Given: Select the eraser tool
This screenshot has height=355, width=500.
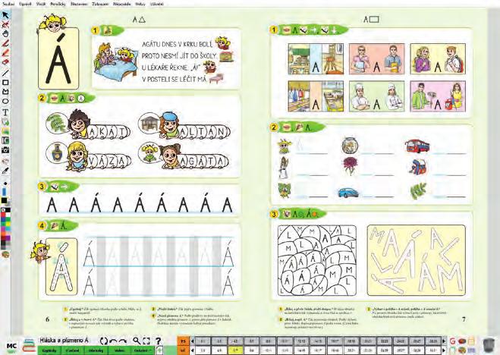Looking at the screenshot, I should pos(5,62).
